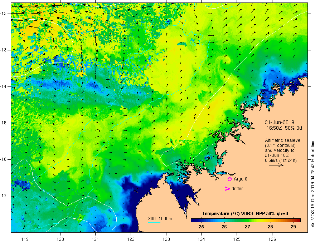Click the '200 1000m' isobath label
Image resolution: width=315 pixels, height=243 pixels.
(x=160, y=219)
